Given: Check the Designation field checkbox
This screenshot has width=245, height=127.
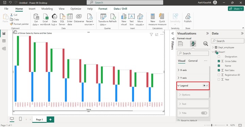Looking at the screenshot, I should 219,56.
